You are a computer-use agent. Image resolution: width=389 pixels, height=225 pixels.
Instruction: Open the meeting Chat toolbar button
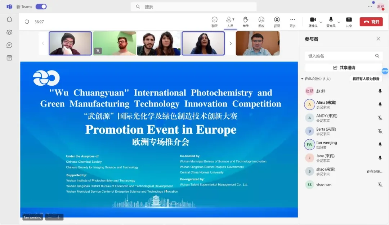[214, 22]
